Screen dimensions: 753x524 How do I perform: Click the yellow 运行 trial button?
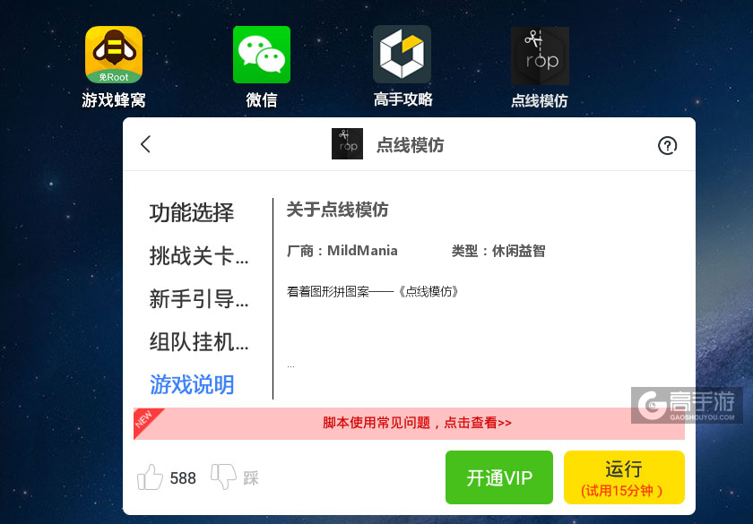[x=624, y=477]
